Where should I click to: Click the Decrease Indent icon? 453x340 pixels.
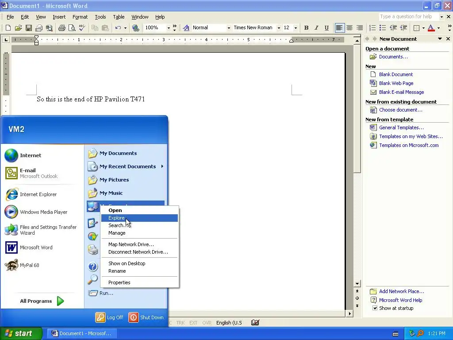[x=393, y=28]
